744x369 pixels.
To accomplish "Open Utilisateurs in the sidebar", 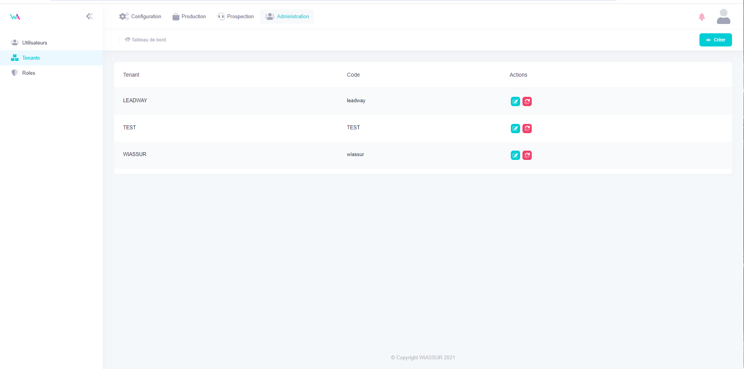I will coord(34,43).
